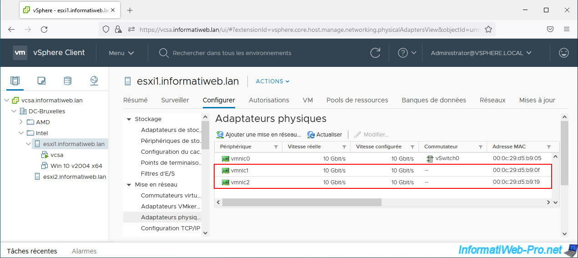Select the vcsa virtual machine in tree
This screenshot has height=258, width=578.
tap(57, 155)
